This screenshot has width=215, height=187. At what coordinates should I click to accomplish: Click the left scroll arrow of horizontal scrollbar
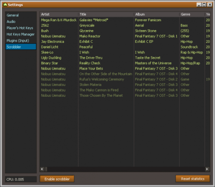tap(42, 169)
